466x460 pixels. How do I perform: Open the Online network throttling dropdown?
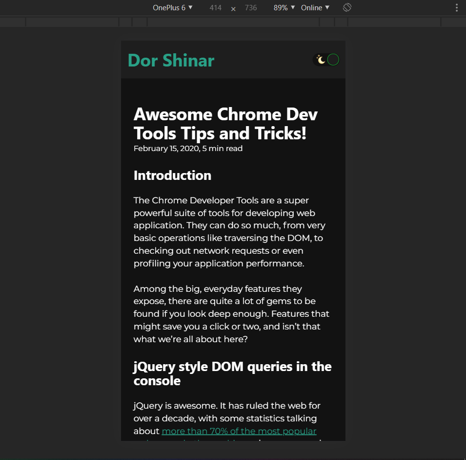point(315,8)
